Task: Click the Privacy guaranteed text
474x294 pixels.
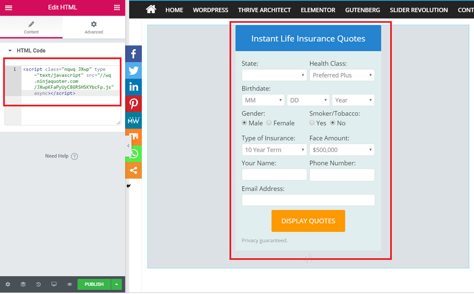Action: (264, 241)
